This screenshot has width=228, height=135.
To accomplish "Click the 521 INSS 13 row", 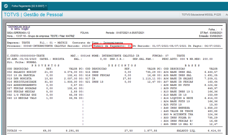I will point(123,82).
